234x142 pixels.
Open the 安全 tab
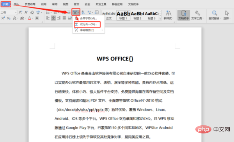[x=87, y=4]
